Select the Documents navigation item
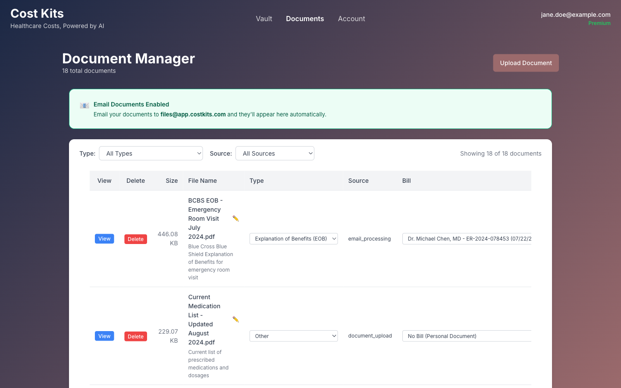The height and width of the screenshot is (388, 621). (x=305, y=19)
